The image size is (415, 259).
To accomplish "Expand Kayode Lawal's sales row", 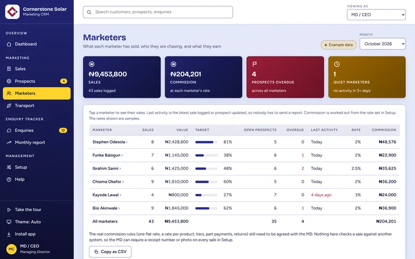I will [106, 195].
